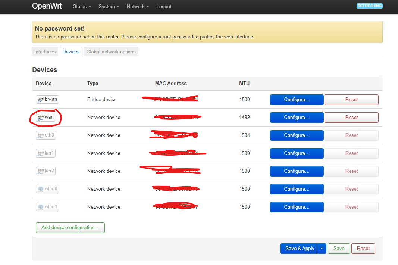This screenshot has width=398, height=265.
Task: Click the wan MTU value 1492
Action: point(245,117)
